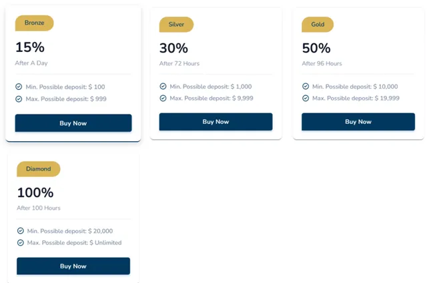Click the Bronze plan Buy Now button
The height and width of the screenshot is (283, 429).
coord(73,123)
